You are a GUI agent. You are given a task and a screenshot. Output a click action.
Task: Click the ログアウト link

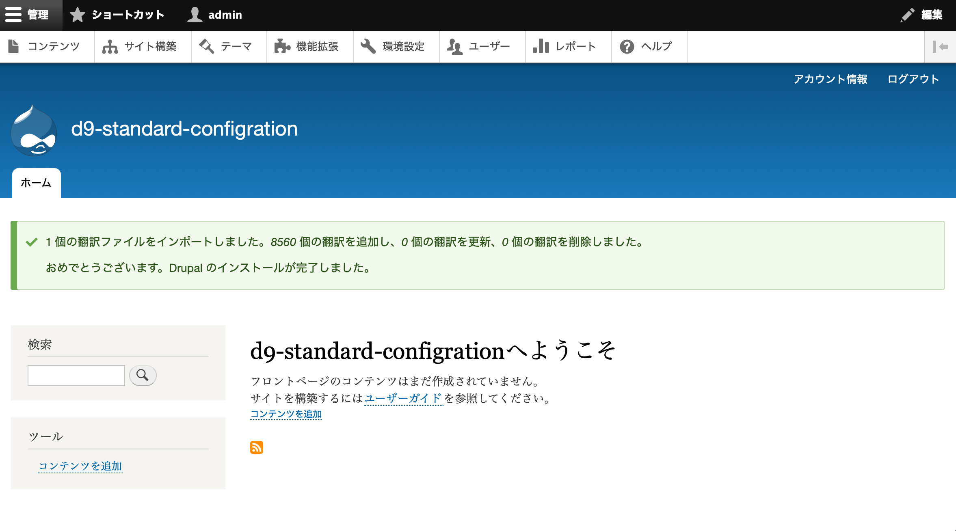tap(913, 79)
